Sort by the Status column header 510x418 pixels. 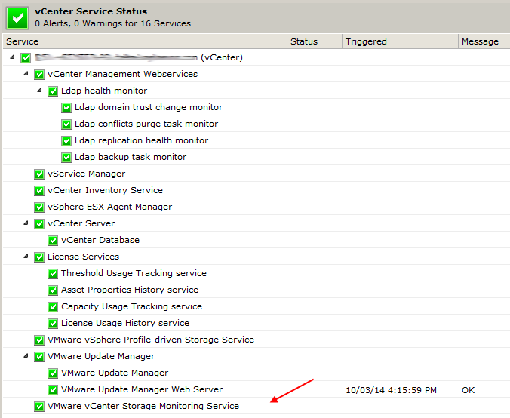coord(315,41)
